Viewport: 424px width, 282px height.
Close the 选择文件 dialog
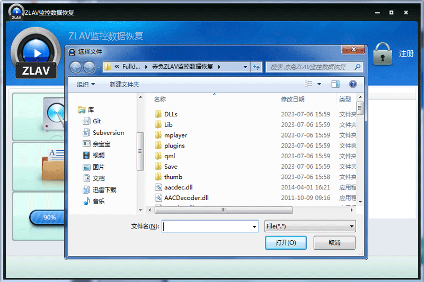[x=354, y=49]
